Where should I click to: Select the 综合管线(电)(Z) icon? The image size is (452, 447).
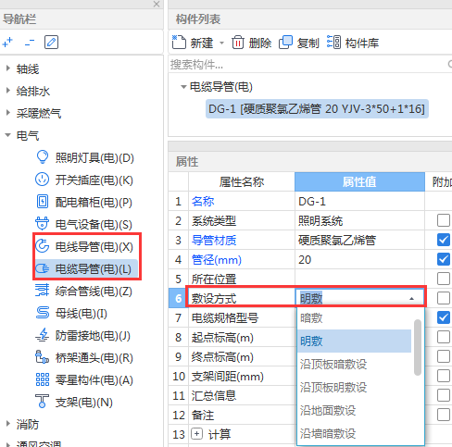click(x=42, y=291)
